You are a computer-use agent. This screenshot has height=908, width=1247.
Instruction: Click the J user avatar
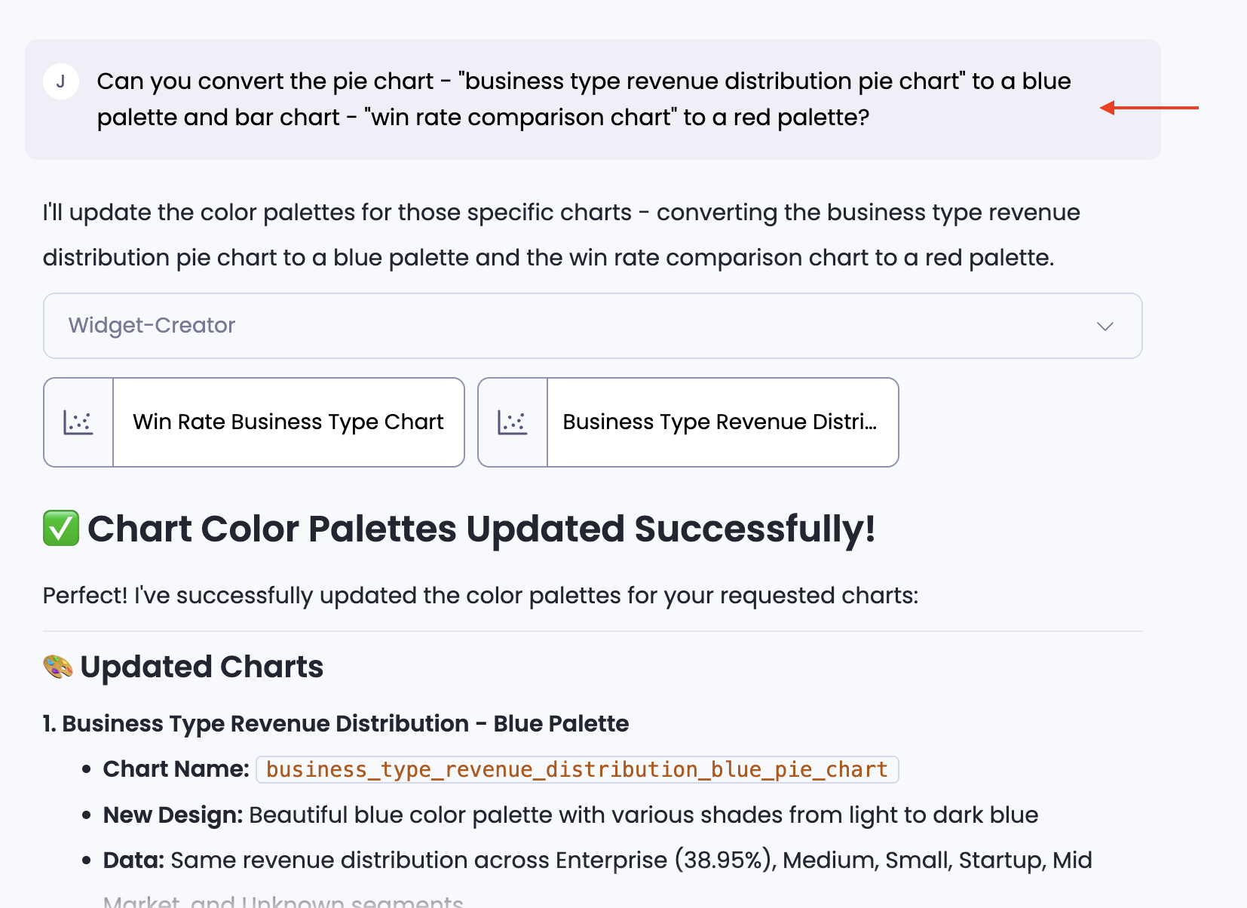(61, 81)
